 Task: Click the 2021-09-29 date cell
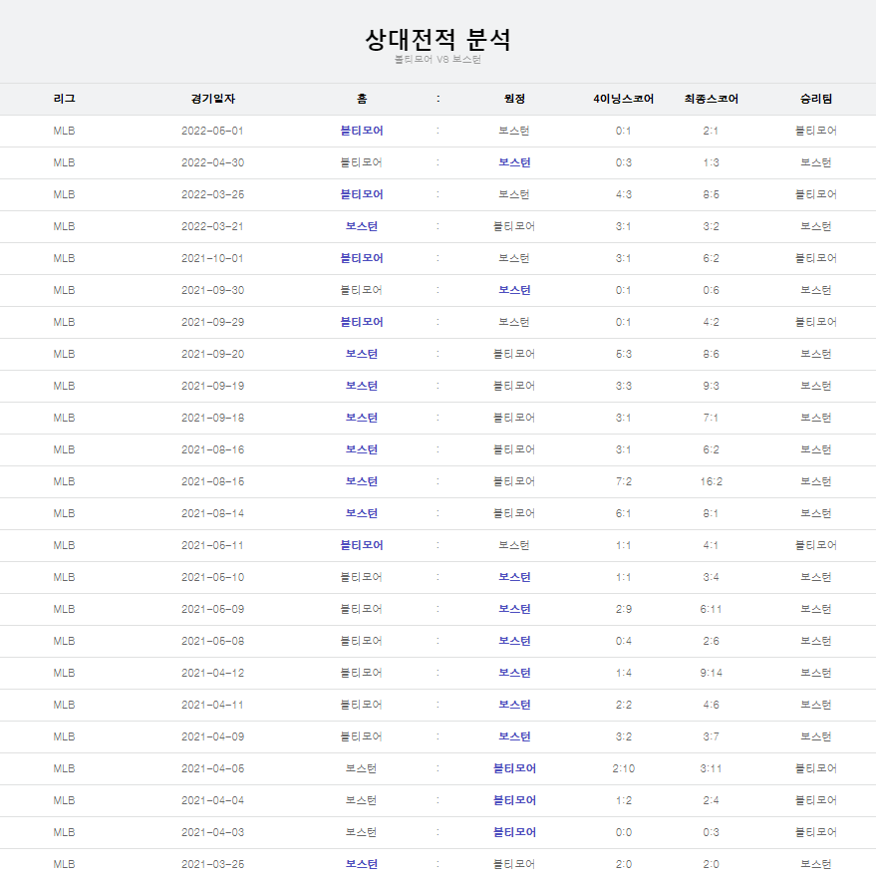pos(213,323)
